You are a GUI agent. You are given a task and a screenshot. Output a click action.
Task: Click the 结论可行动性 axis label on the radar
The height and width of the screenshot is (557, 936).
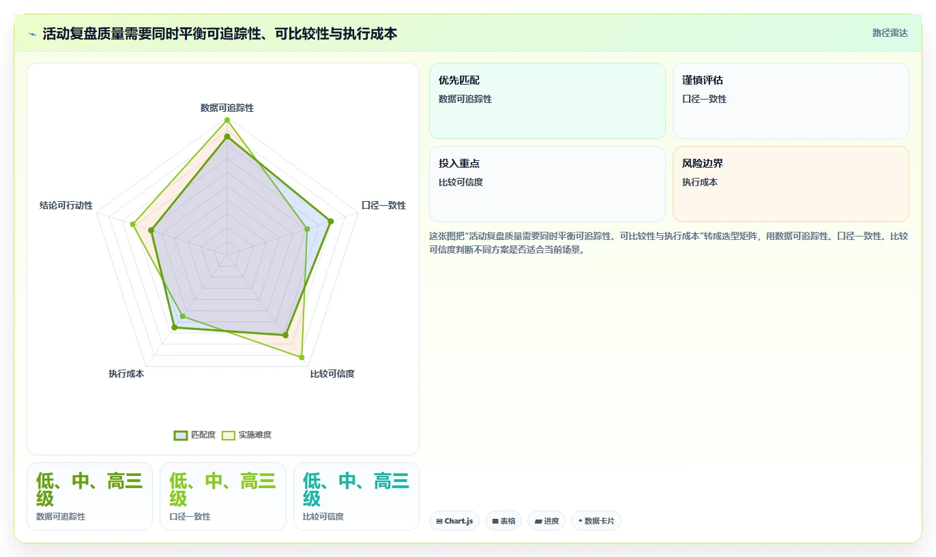tap(66, 205)
